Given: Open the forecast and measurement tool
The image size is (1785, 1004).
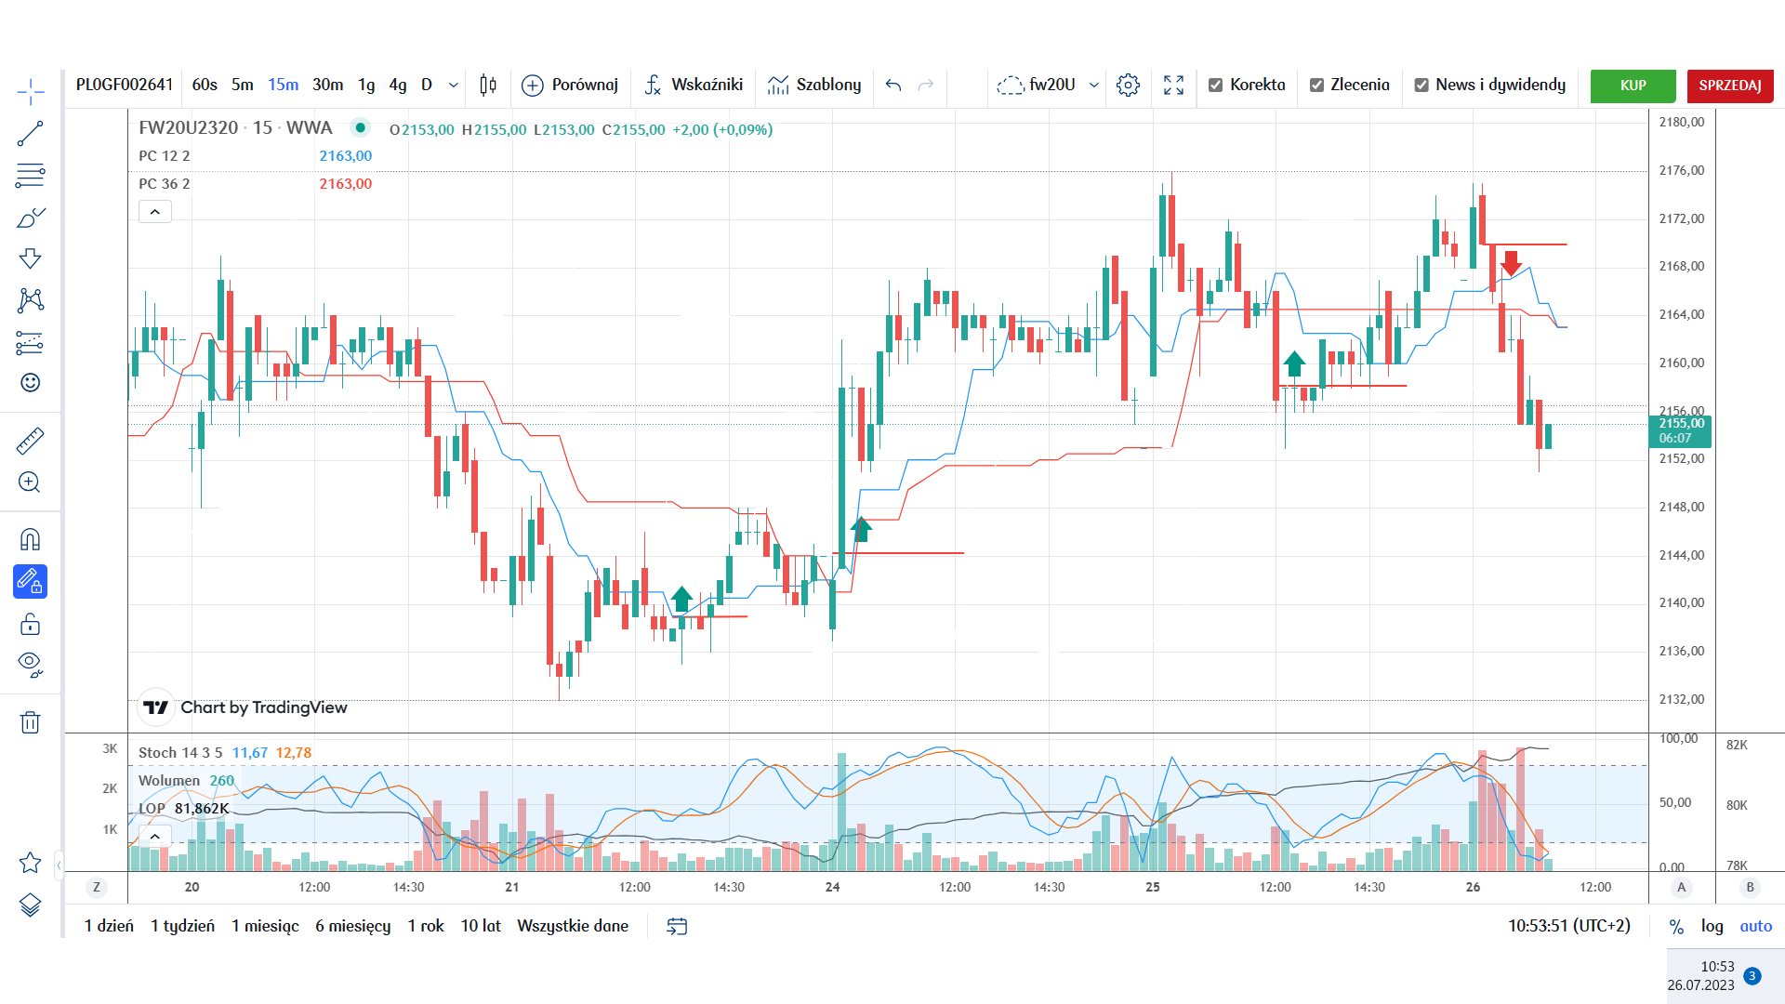Looking at the screenshot, I should pos(30,343).
